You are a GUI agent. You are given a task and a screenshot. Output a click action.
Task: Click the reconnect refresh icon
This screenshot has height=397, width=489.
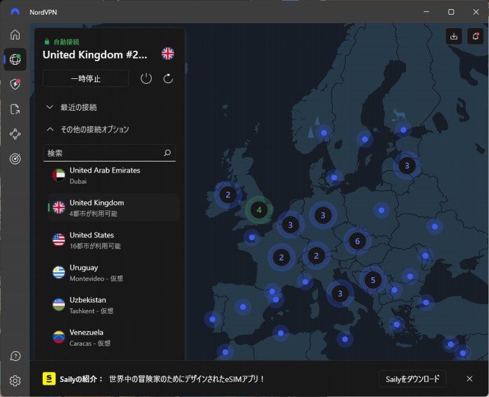click(168, 78)
